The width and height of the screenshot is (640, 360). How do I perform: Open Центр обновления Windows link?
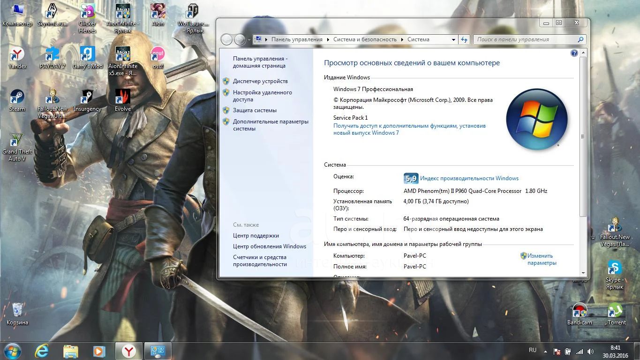pos(270,246)
